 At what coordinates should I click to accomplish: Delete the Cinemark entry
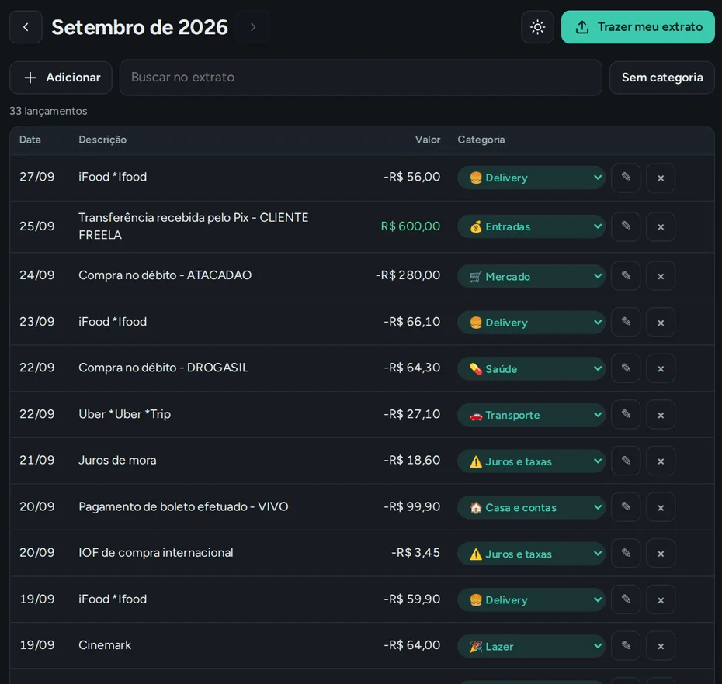click(x=661, y=646)
